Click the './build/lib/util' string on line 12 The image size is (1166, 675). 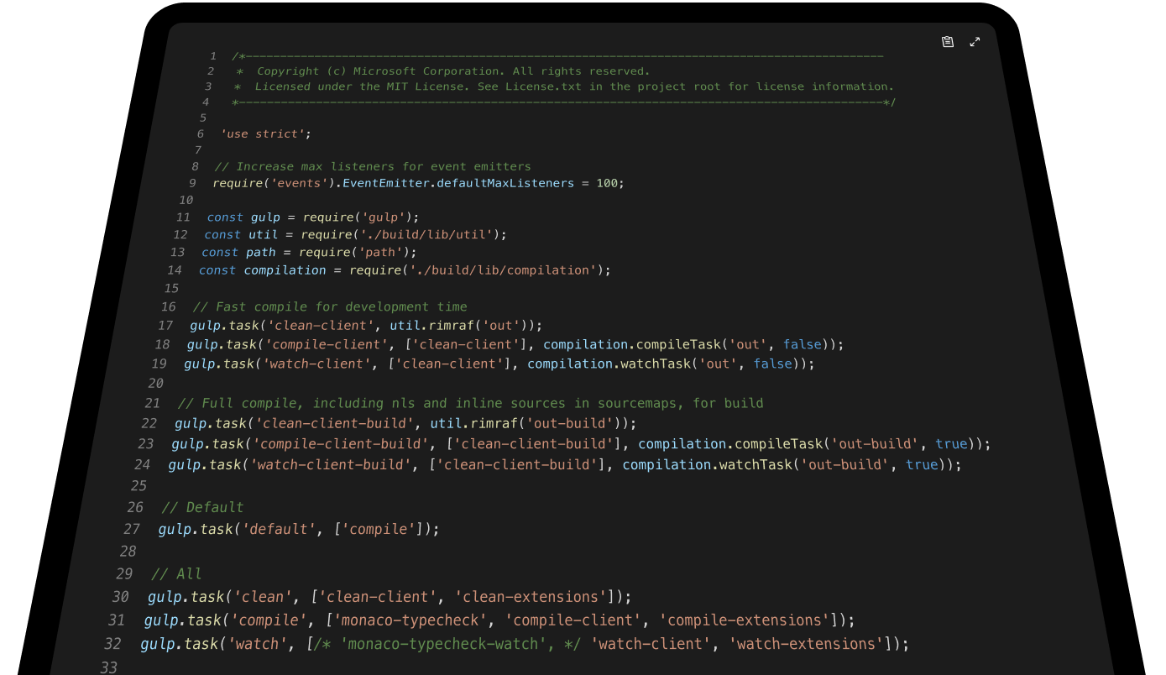[428, 235]
